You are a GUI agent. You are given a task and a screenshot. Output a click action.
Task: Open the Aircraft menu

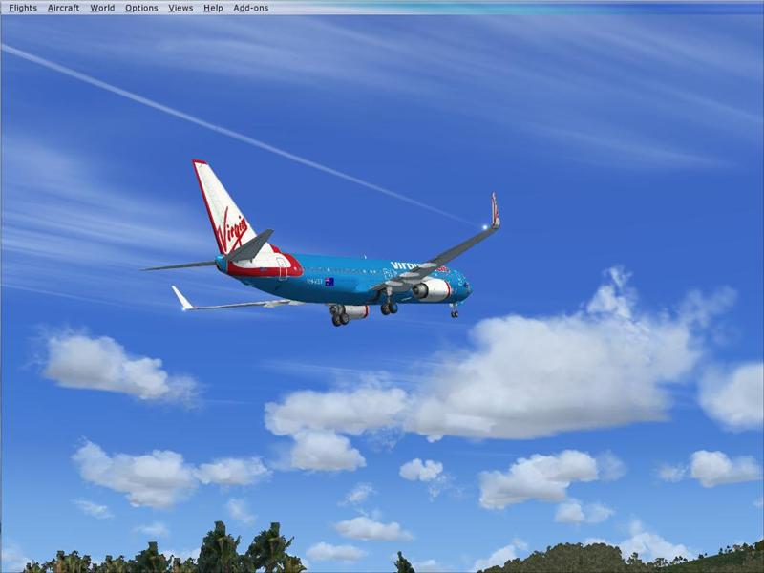coord(63,8)
